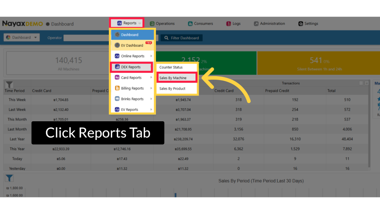Click the 32,076 credit card count

click(238, 139)
